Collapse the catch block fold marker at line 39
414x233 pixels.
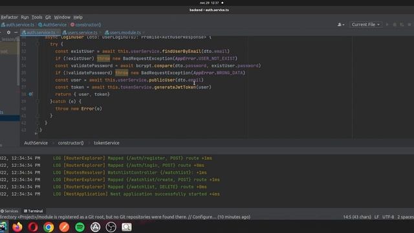tap(38, 102)
